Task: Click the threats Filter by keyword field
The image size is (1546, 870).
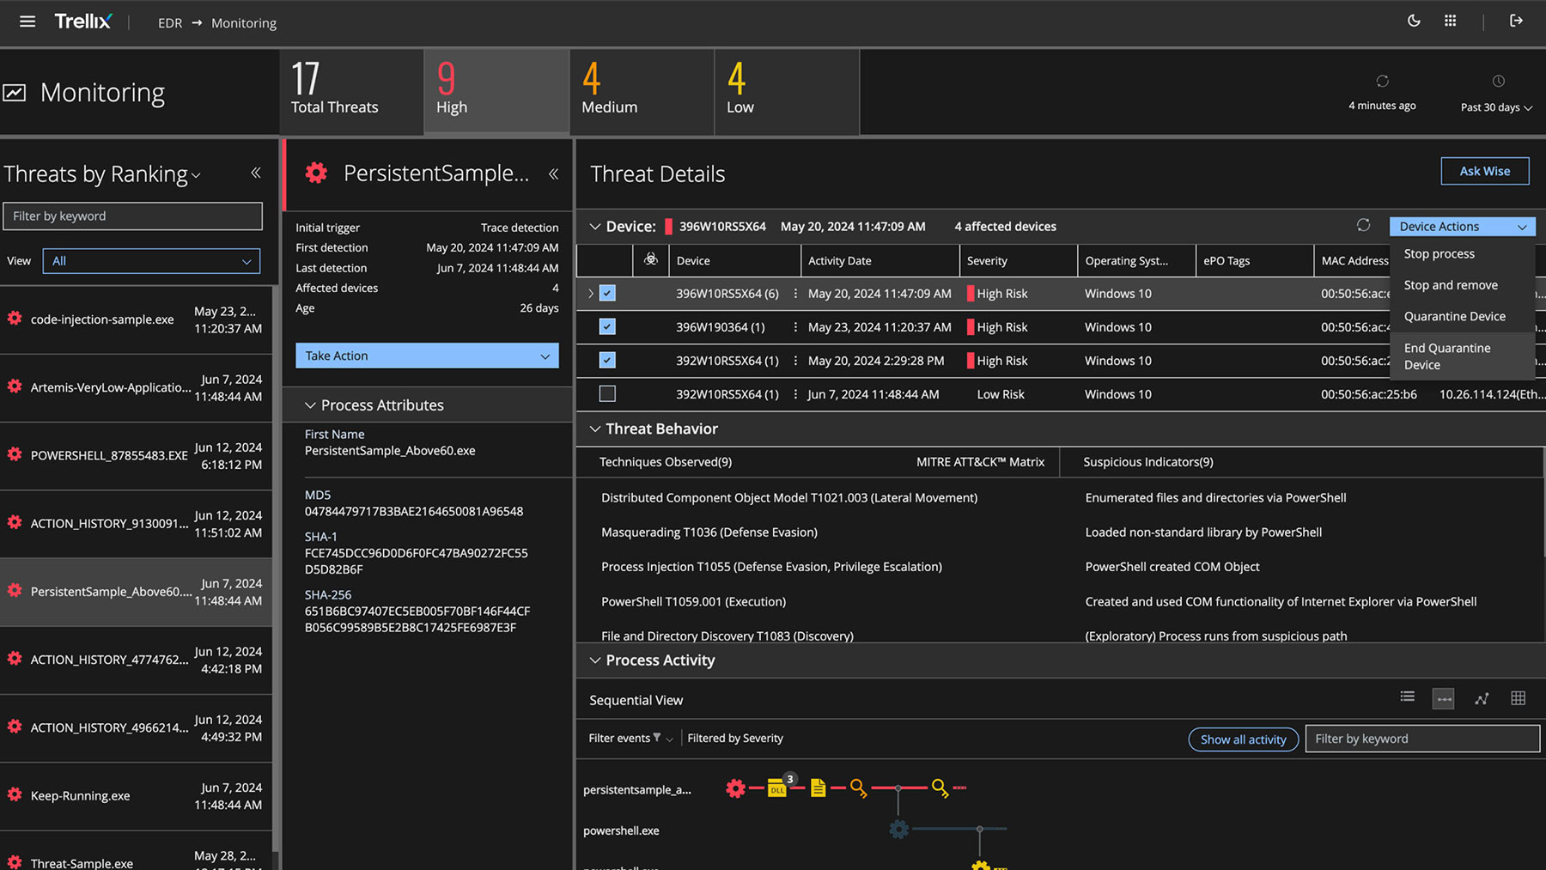Action: (x=132, y=216)
